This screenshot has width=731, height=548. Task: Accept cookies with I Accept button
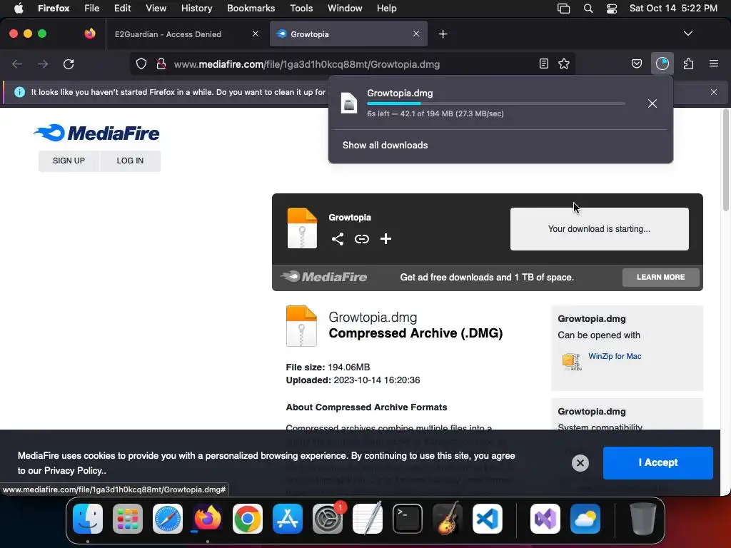[x=657, y=462]
